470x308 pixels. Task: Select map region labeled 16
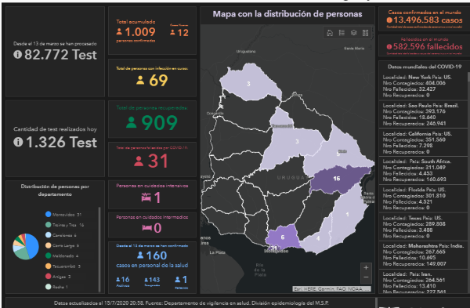point(336,179)
